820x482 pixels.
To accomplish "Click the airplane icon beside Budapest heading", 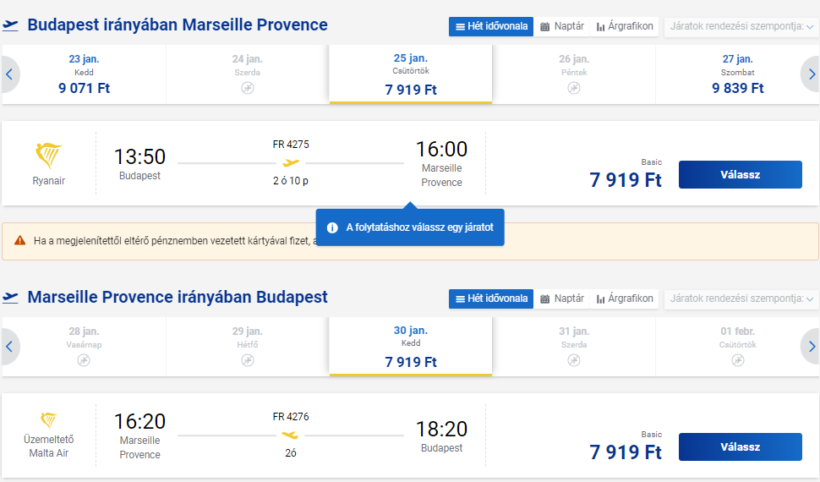I will point(10,25).
